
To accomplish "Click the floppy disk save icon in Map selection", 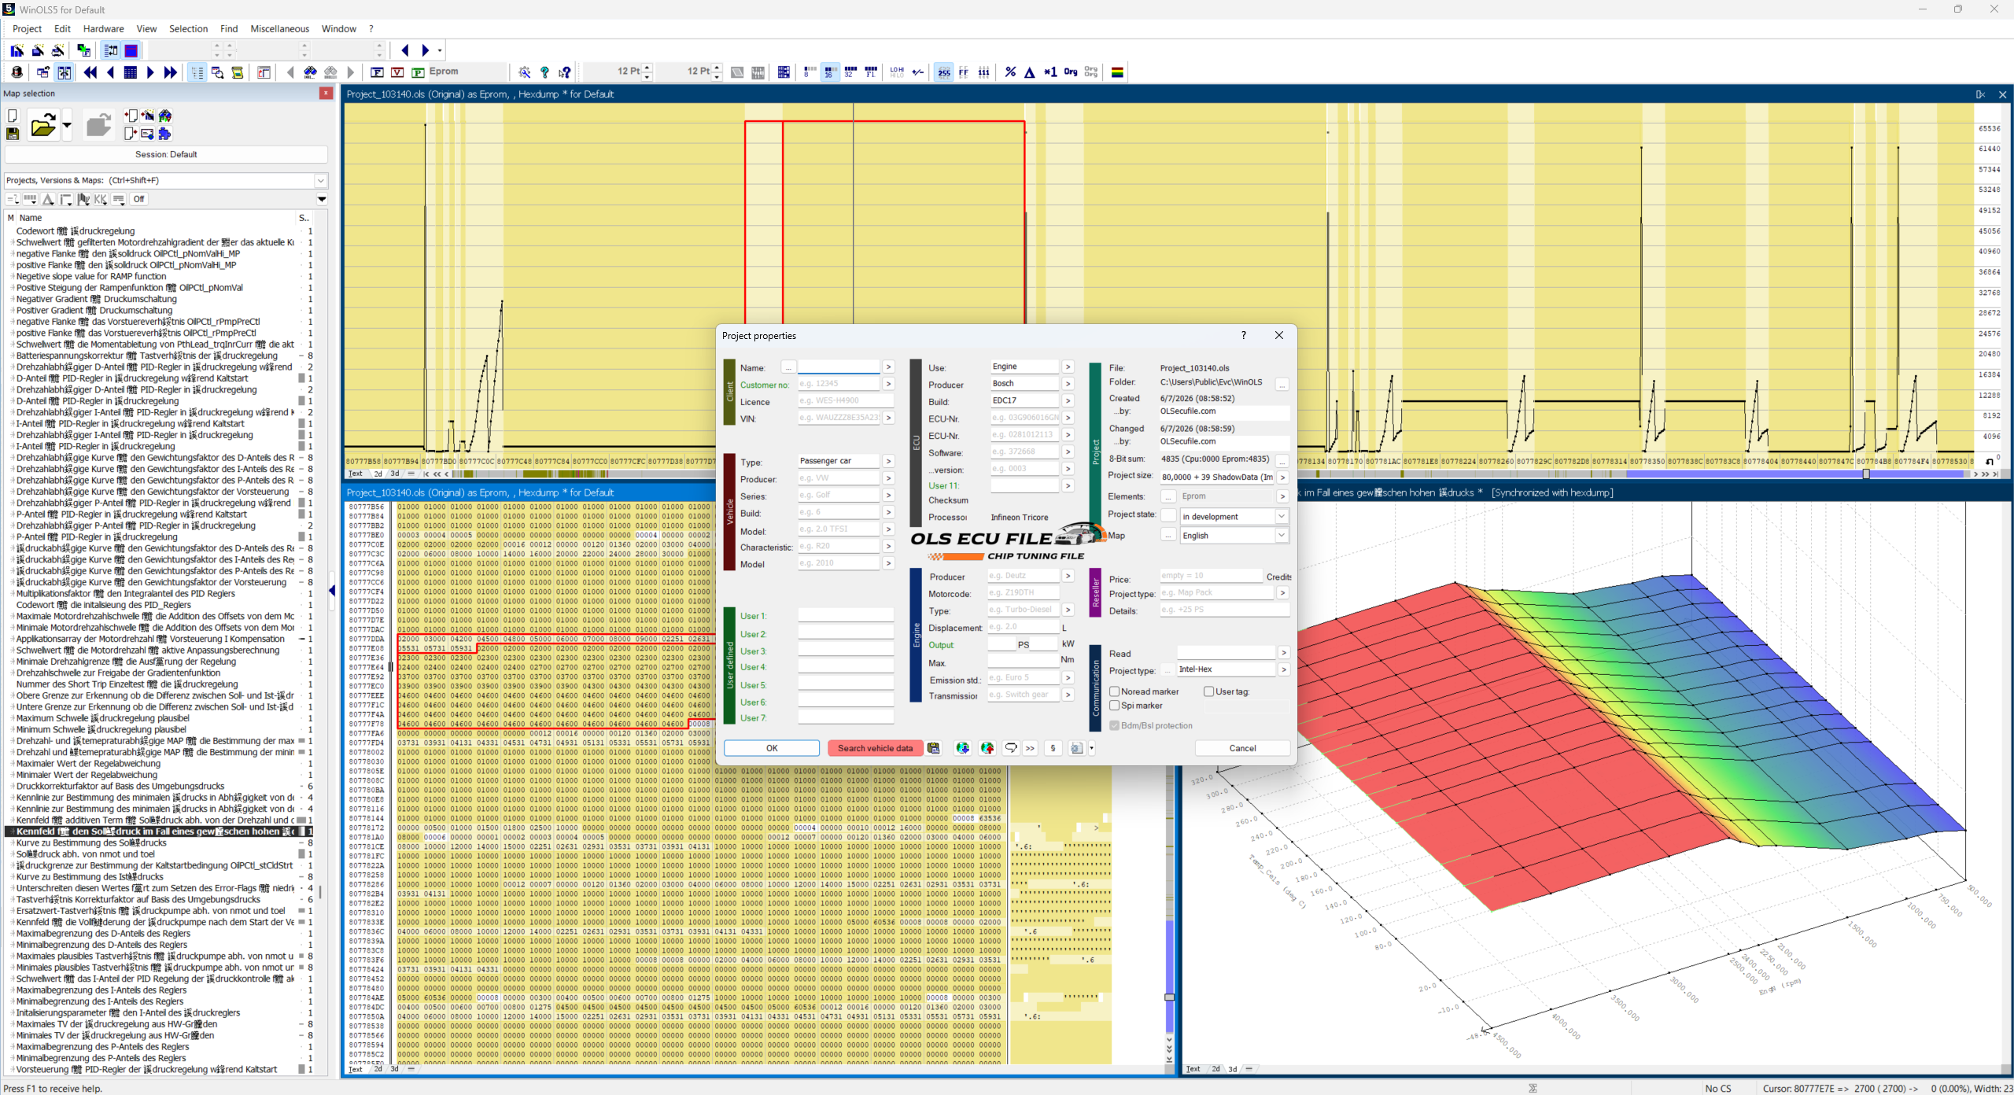I will pos(13,134).
